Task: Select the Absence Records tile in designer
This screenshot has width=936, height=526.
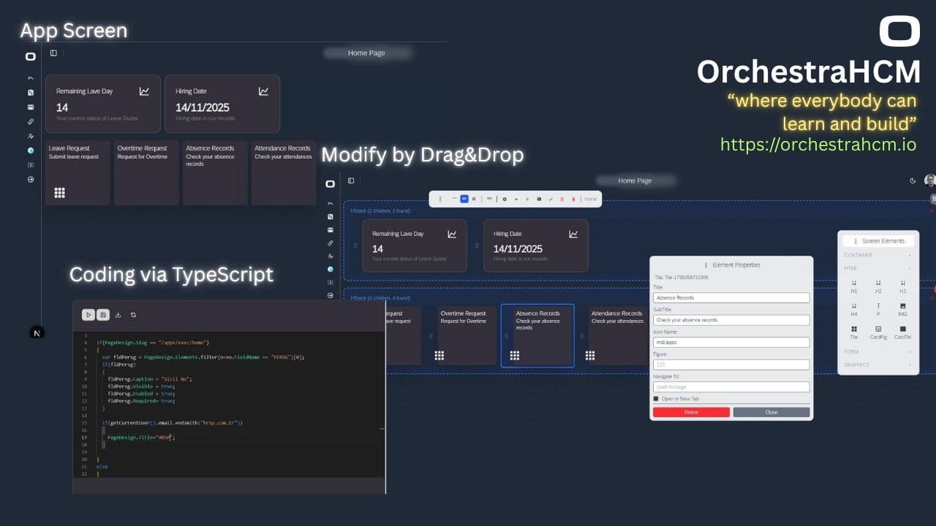Action: point(537,335)
